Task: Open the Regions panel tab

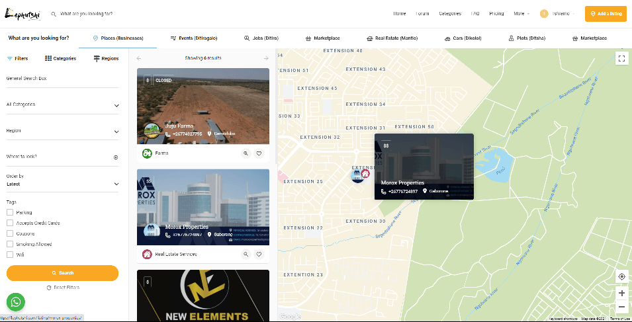Action: (106, 59)
